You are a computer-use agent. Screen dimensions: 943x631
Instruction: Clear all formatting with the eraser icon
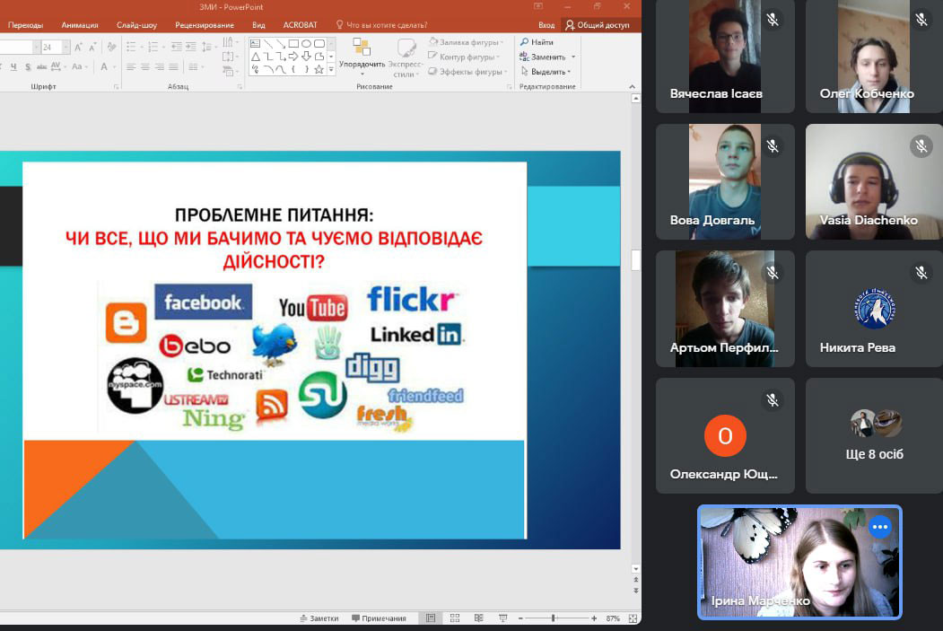click(111, 47)
